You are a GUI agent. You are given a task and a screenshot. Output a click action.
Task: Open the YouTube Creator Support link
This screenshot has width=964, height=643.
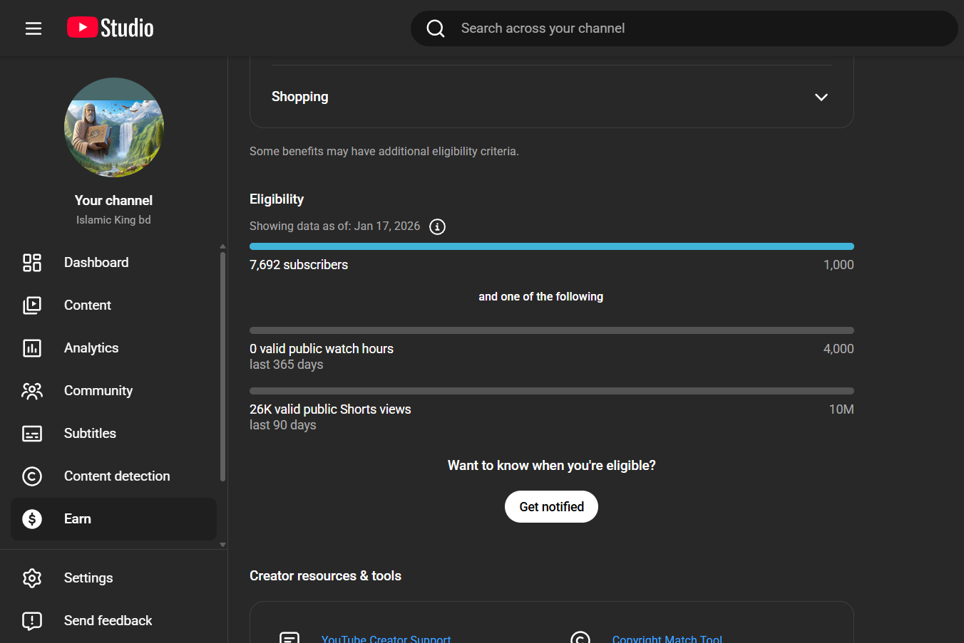386,638
